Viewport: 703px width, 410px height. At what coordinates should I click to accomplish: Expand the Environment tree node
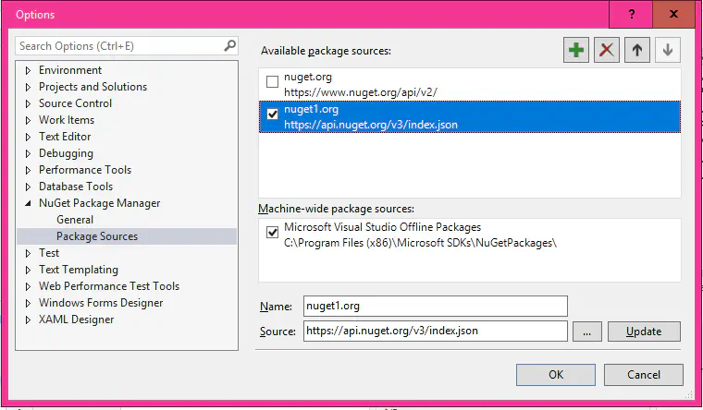28,70
